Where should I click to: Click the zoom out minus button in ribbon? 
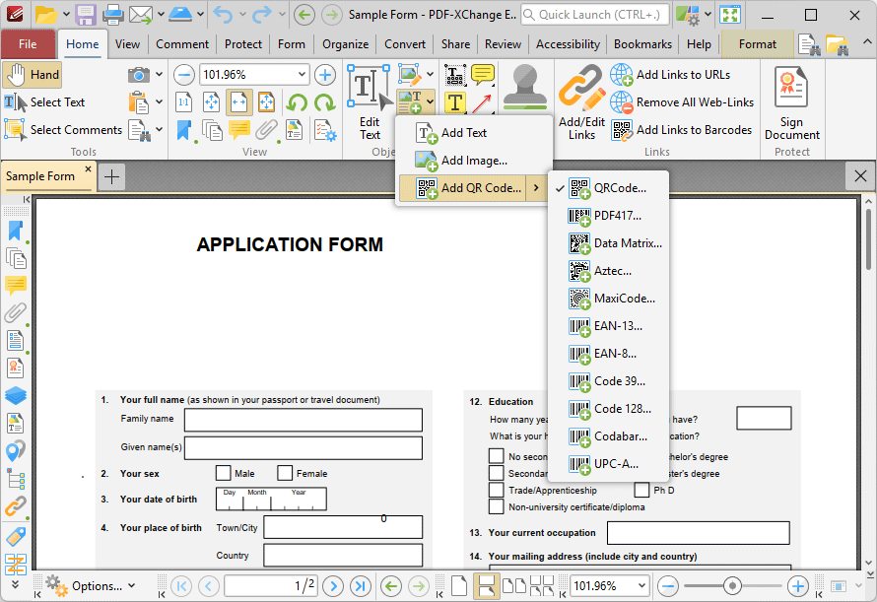coord(184,75)
